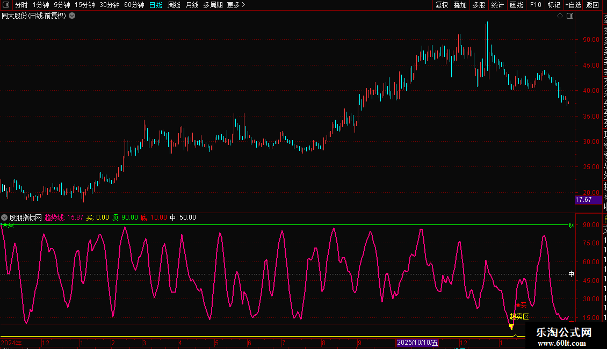The image size is (607, 349).
Task: Click the green star icon on the indicator top line
Action: (5, 225)
